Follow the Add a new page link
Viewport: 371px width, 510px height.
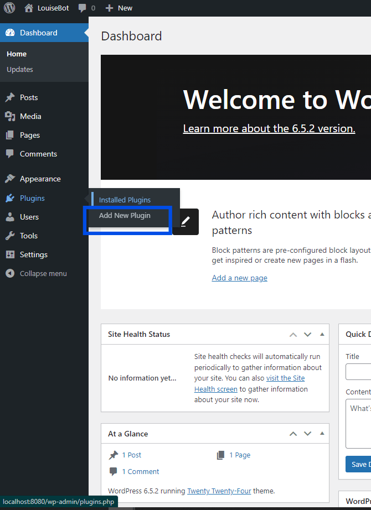click(239, 278)
